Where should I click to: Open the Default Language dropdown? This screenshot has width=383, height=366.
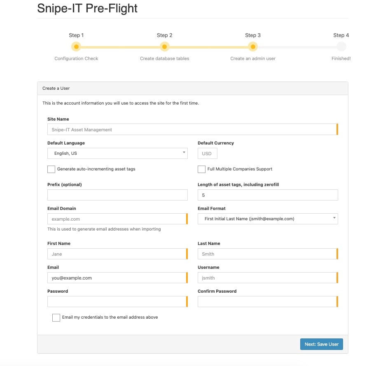(x=117, y=153)
